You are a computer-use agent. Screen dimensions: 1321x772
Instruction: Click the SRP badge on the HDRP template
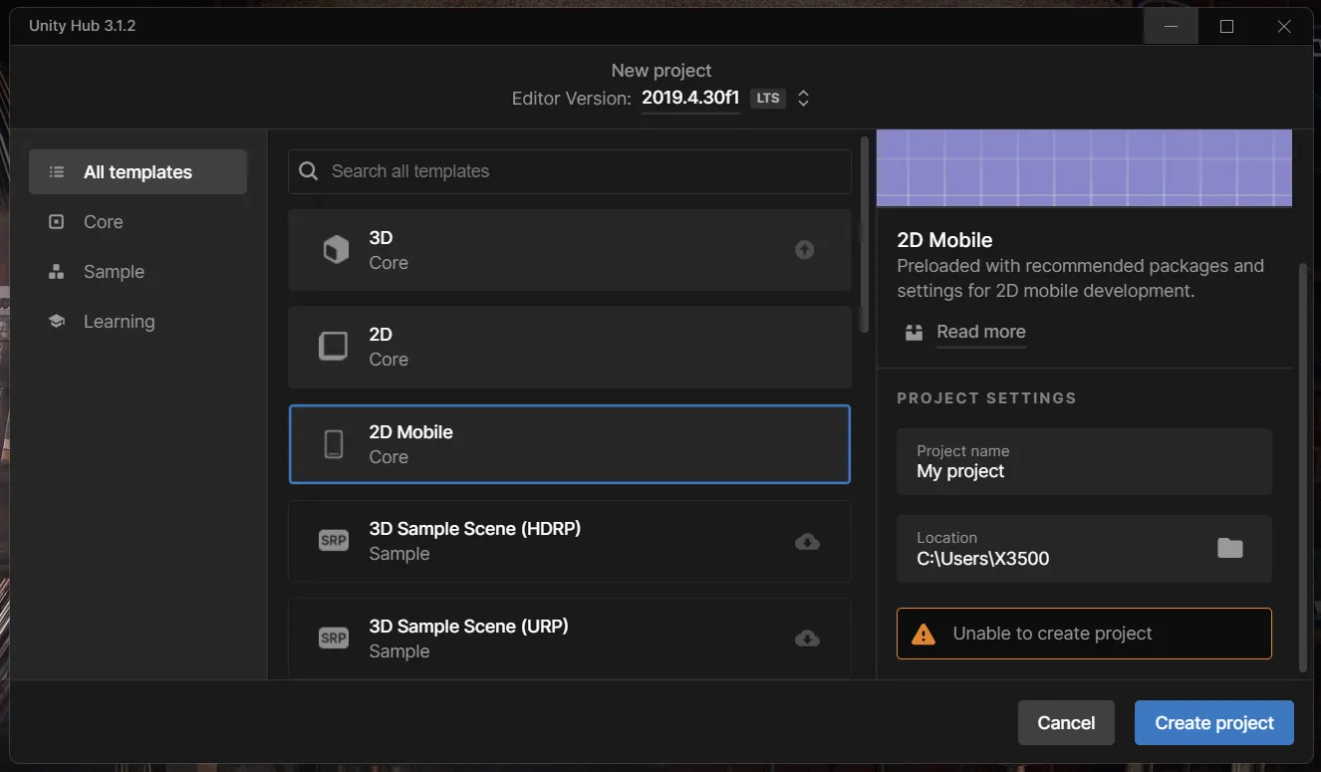pyautogui.click(x=333, y=541)
